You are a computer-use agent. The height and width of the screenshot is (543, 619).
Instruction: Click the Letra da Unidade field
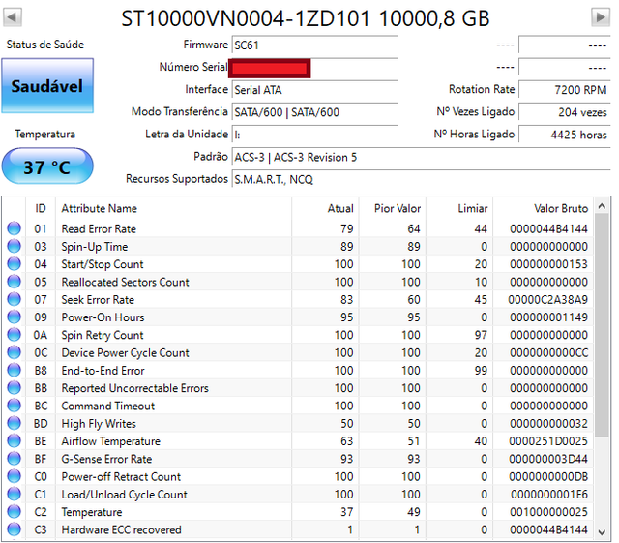click(x=315, y=135)
